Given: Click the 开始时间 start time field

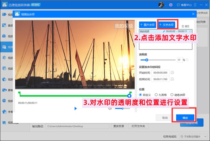Looking at the screenshot, I should click(160, 73).
